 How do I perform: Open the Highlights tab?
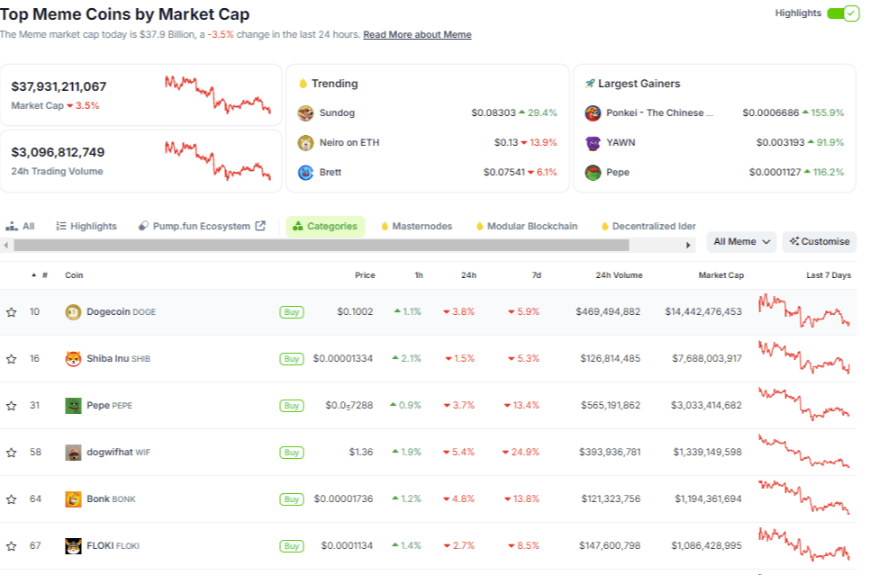pos(86,226)
